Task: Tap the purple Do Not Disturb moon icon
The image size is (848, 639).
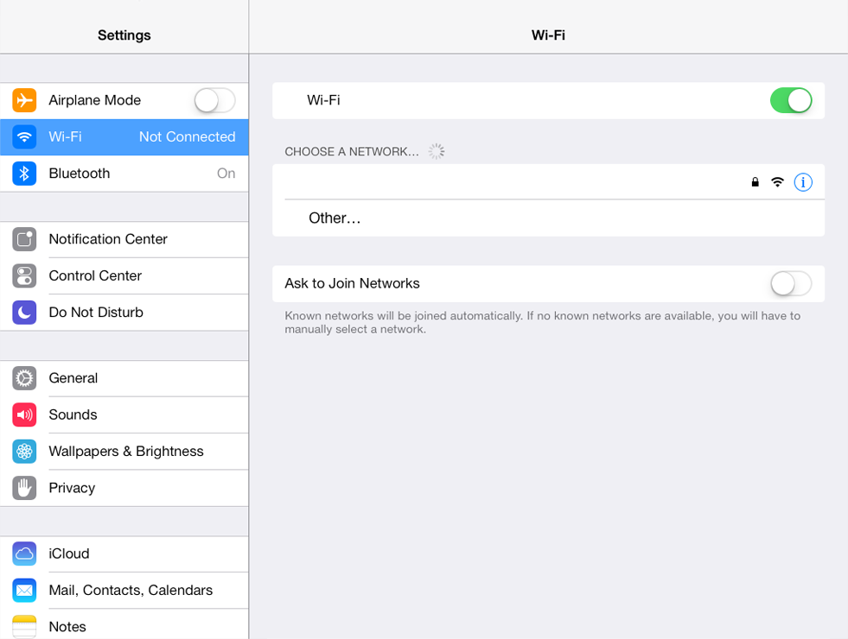Action: point(24,313)
